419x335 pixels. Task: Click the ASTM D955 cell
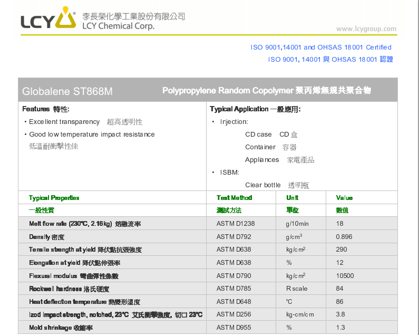[x=233, y=328]
